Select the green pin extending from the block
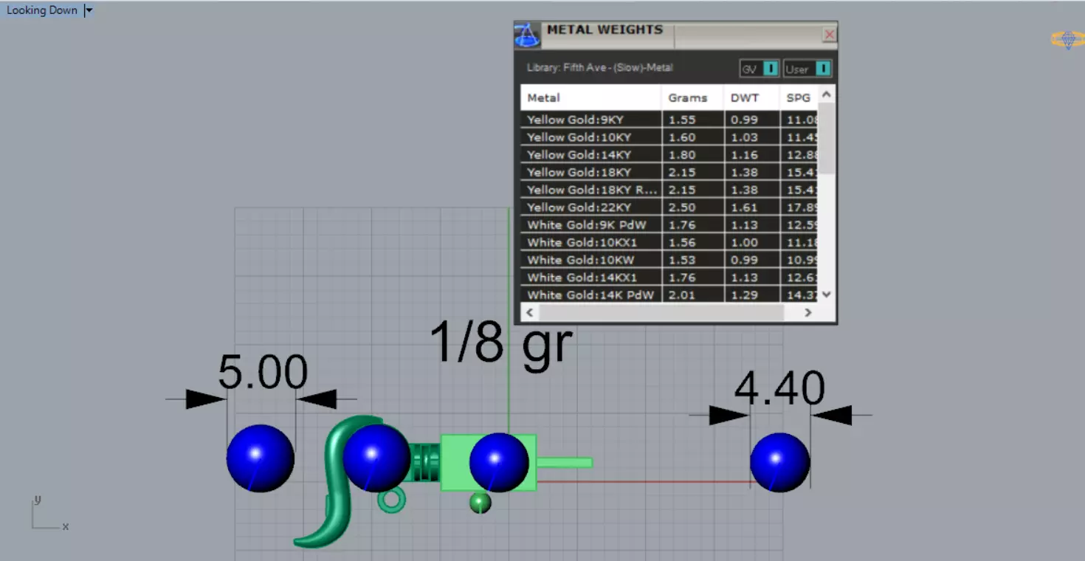Viewport: 1085px width, 561px height. 564,463
